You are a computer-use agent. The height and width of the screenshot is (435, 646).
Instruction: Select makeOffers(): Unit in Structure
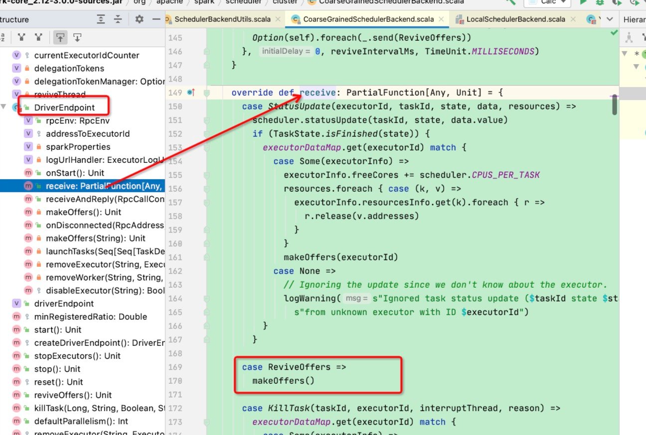(x=84, y=212)
